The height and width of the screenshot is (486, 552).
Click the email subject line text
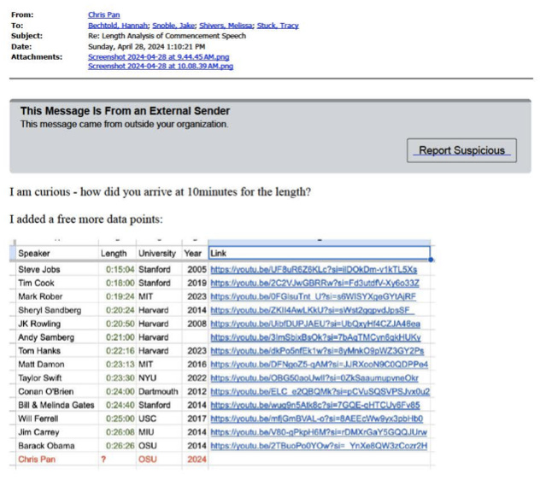coord(167,36)
